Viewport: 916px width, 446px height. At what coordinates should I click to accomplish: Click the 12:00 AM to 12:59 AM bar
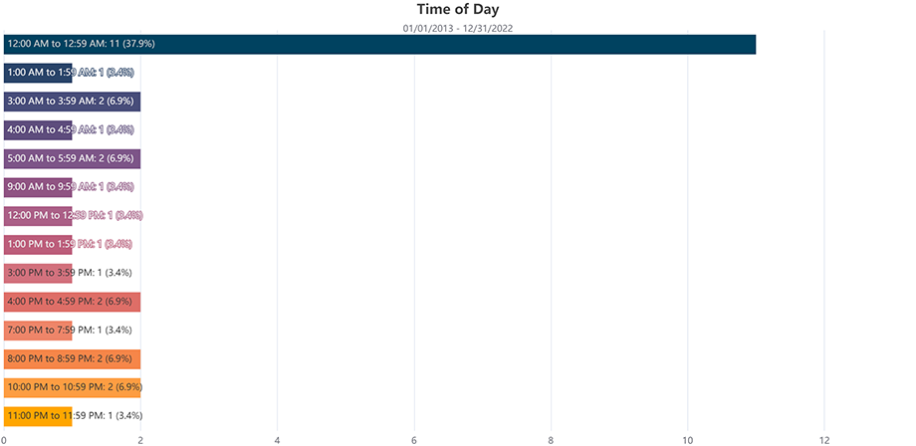[x=379, y=45]
